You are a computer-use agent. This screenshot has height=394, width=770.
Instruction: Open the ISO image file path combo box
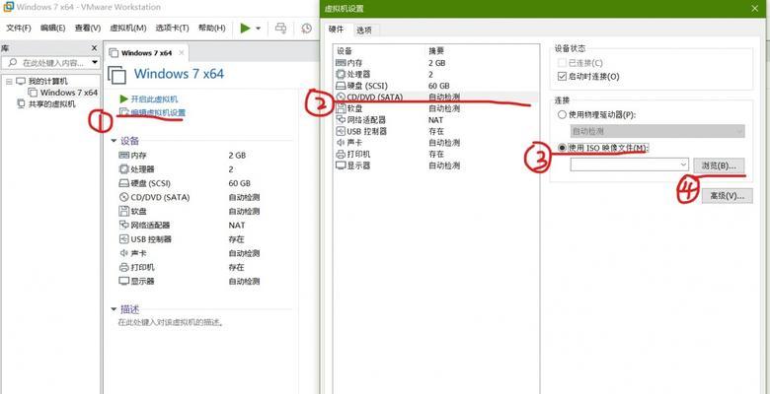[630, 165]
